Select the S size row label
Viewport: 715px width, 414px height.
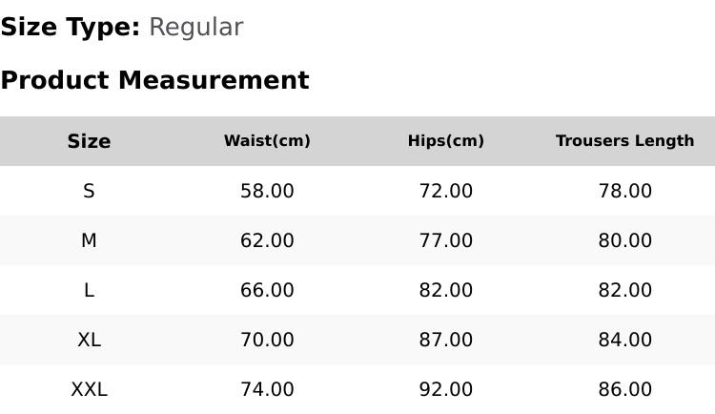[89, 191]
